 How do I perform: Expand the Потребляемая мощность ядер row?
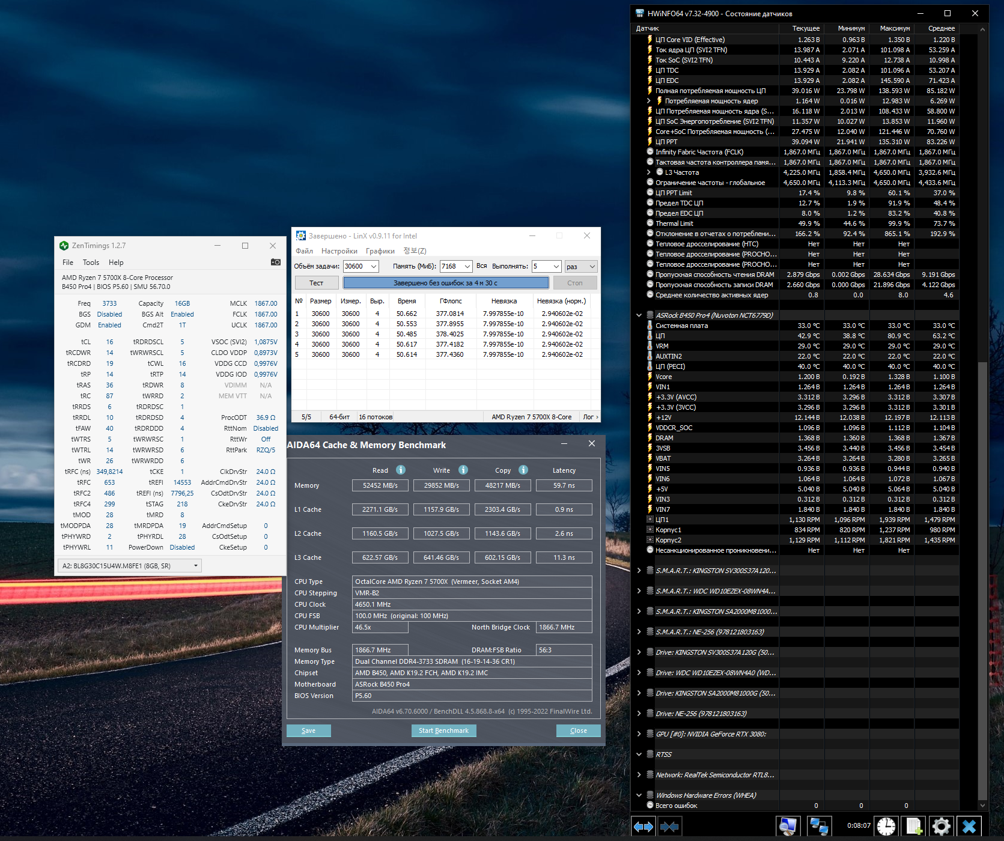click(649, 101)
